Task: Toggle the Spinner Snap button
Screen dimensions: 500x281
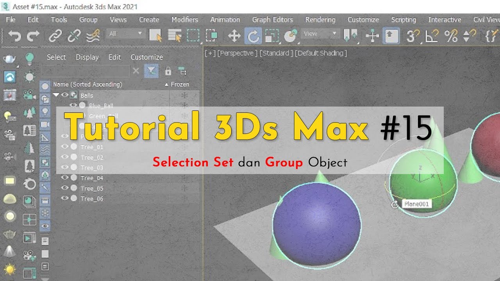Action: pyautogui.click(x=470, y=36)
